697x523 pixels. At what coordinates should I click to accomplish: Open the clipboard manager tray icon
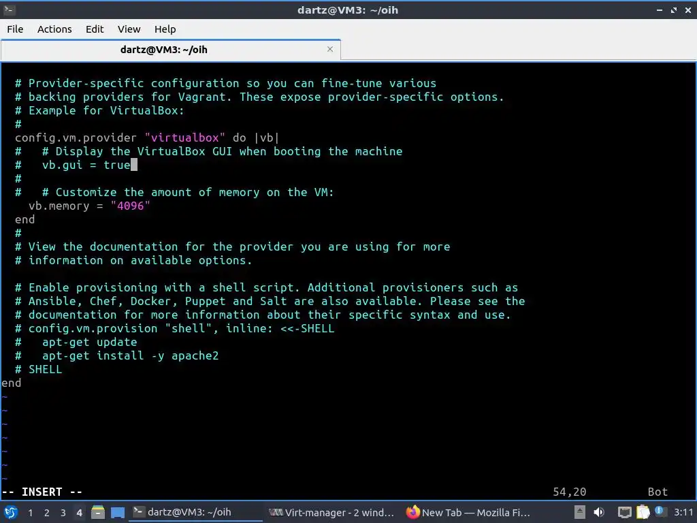click(643, 513)
